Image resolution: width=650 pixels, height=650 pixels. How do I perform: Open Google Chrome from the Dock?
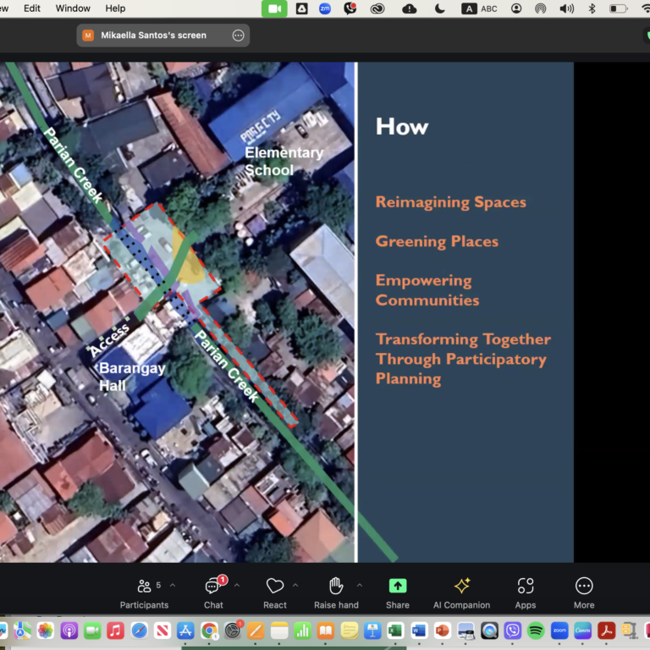[x=209, y=631]
